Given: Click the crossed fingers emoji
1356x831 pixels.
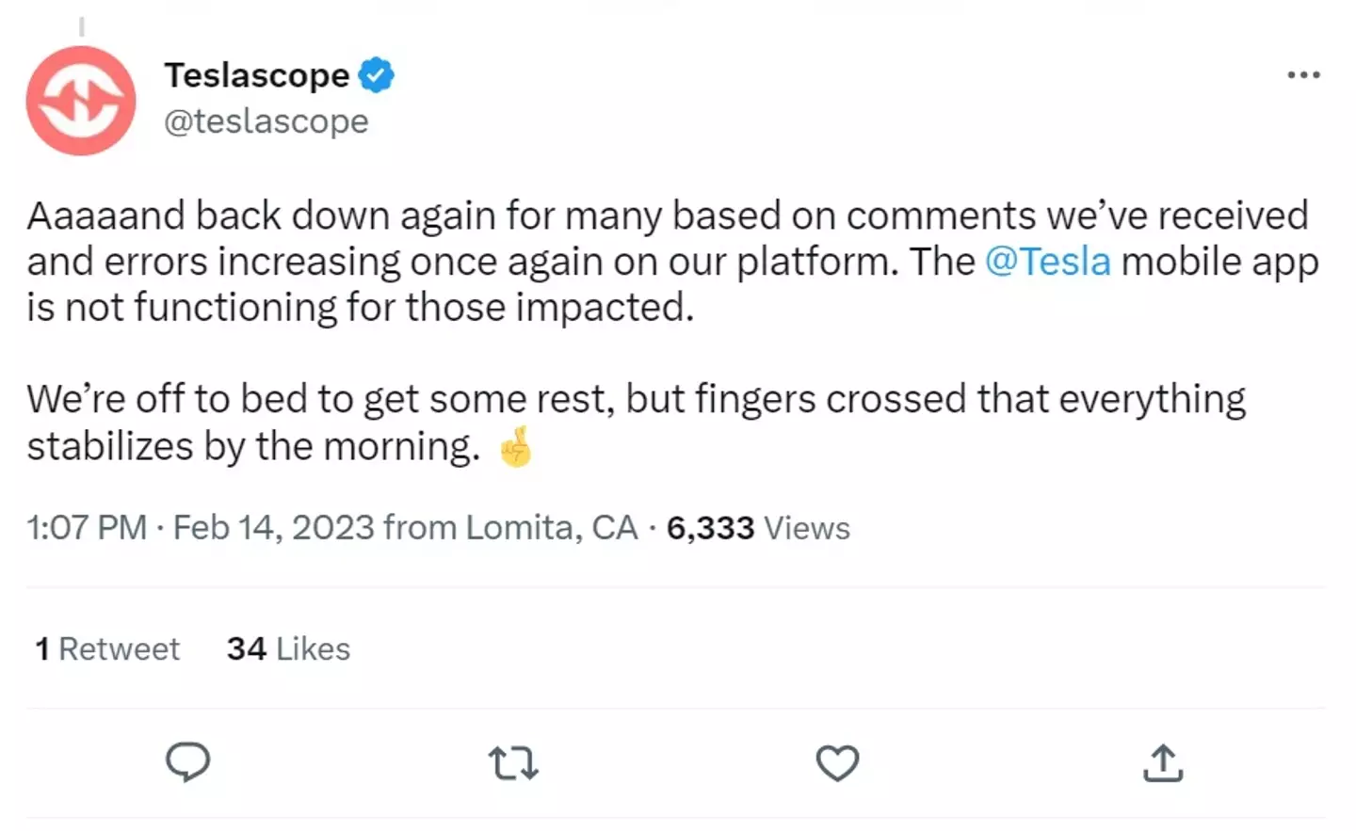Looking at the screenshot, I should click(516, 447).
